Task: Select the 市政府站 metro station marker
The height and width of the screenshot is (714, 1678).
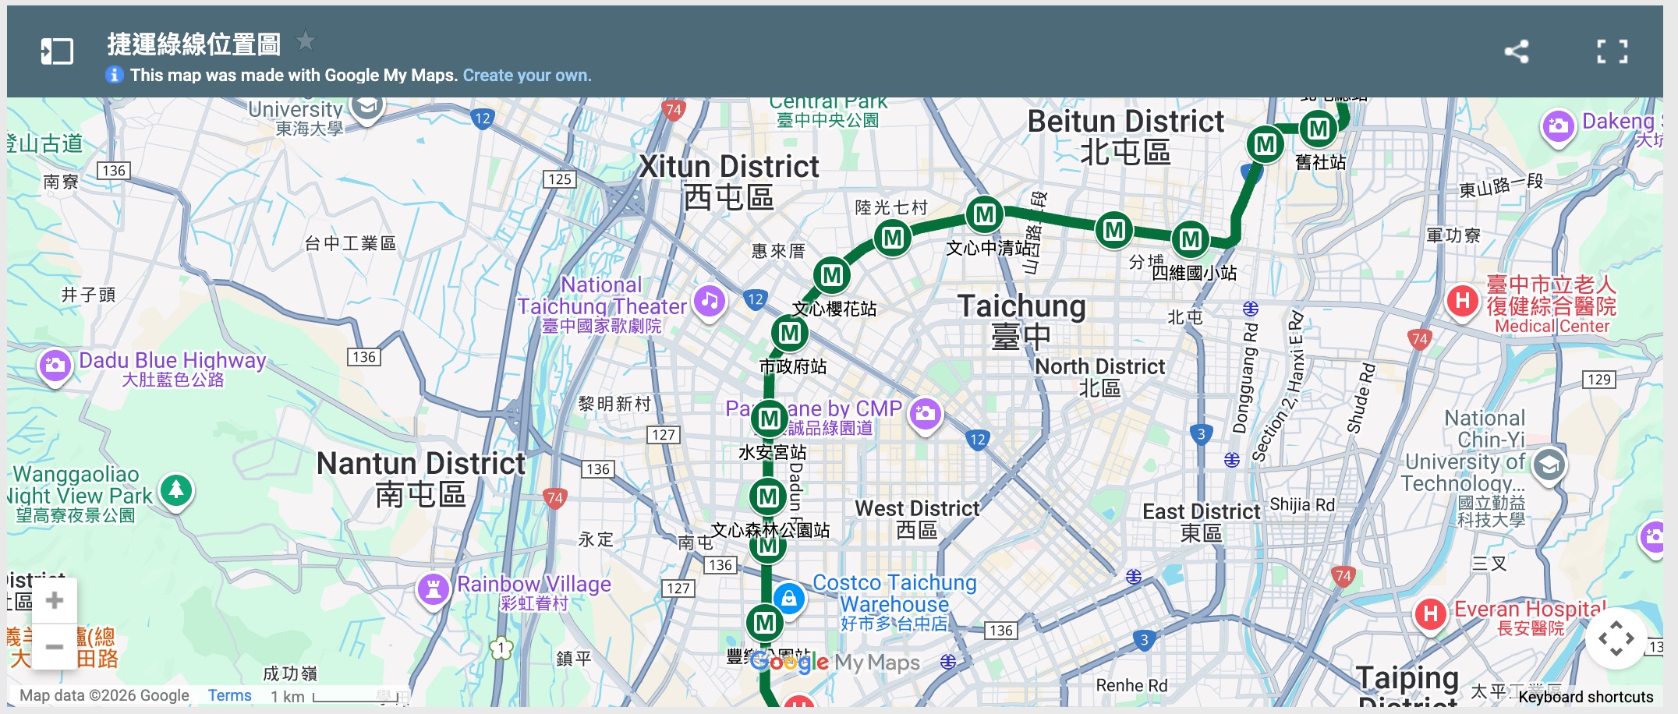Action: point(789,334)
